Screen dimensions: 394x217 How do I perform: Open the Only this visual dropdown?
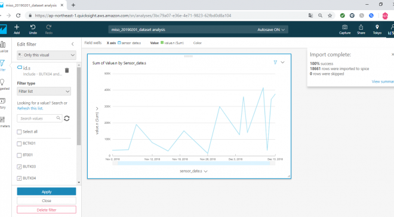tap(47, 55)
